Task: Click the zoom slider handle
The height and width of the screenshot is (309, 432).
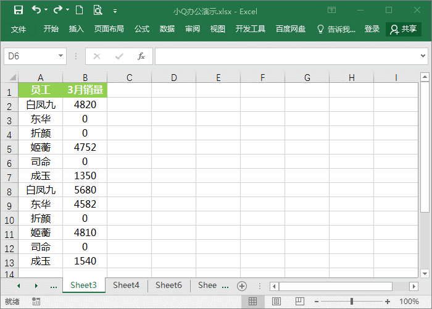Action: pyautogui.click(x=352, y=302)
